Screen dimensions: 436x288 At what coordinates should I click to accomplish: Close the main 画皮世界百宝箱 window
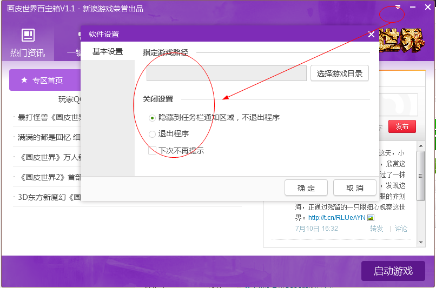pos(428,7)
